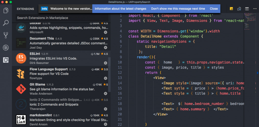Click Don't show me this message next time

point(178,9)
